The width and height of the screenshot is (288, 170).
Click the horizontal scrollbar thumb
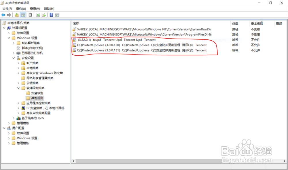click(x=149, y=161)
